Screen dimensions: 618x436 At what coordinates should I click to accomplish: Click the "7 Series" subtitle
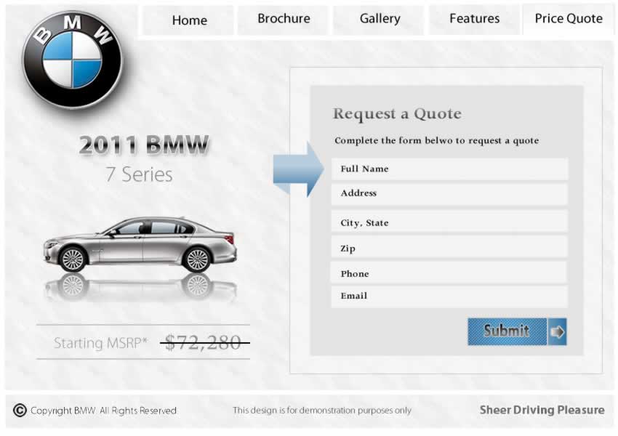139,174
